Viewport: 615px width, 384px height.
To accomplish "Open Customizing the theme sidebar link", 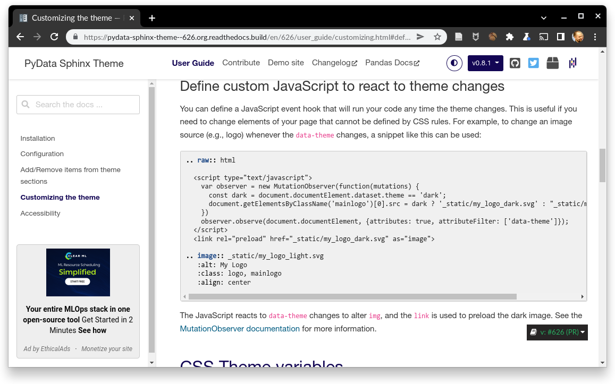I will pos(60,198).
